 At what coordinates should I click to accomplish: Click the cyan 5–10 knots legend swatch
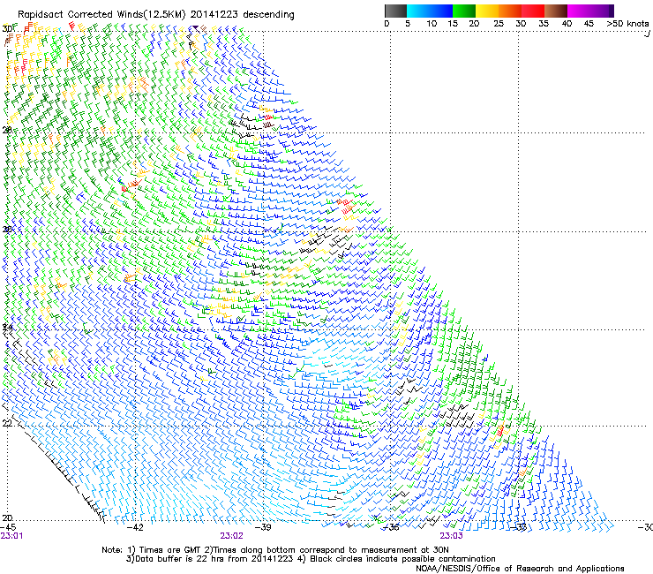418,11
